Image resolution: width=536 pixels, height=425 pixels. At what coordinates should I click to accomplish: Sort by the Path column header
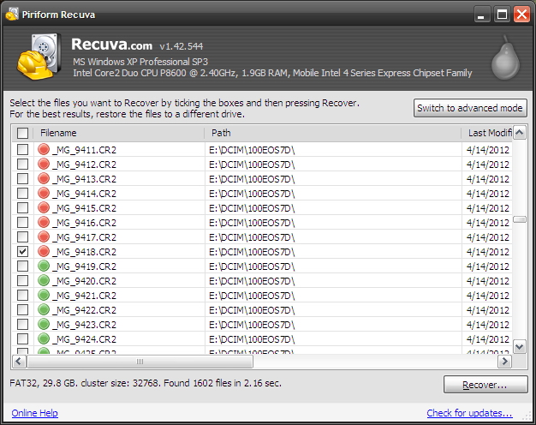click(x=332, y=133)
